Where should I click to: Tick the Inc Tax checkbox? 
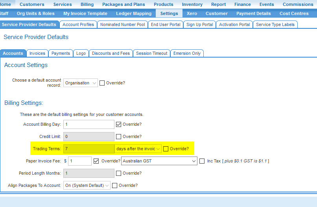pyautogui.click(x=202, y=161)
